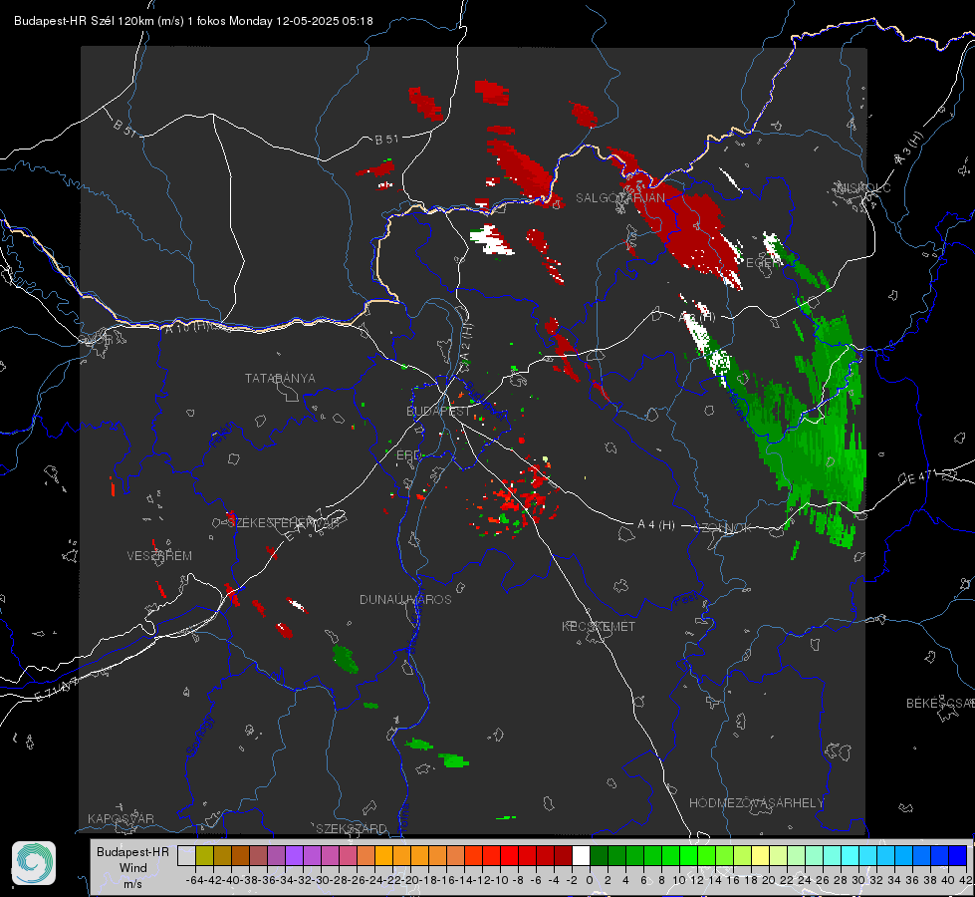Image resolution: width=975 pixels, height=897 pixels.
Task: Click the KECSKEMÉT city label
Action: 599,626
